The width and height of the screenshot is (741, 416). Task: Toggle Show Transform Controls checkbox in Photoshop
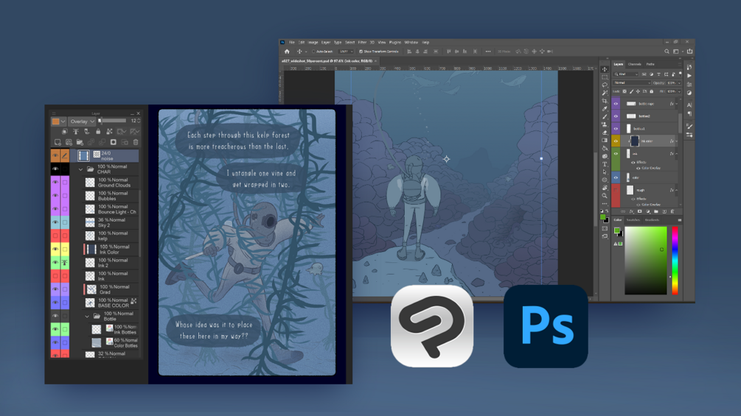[x=361, y=52]
